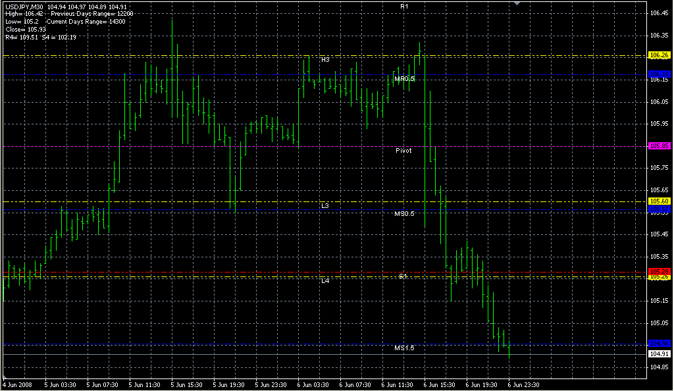This screenshot has height=391, width=674.
Task: Click the yellow 106.26 price tag
Action: (660, 55)
